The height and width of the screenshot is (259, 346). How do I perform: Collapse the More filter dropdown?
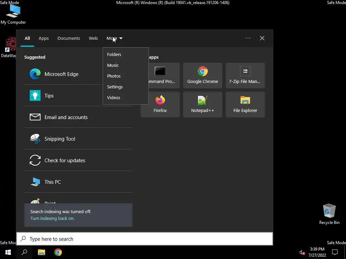point(115,38)
